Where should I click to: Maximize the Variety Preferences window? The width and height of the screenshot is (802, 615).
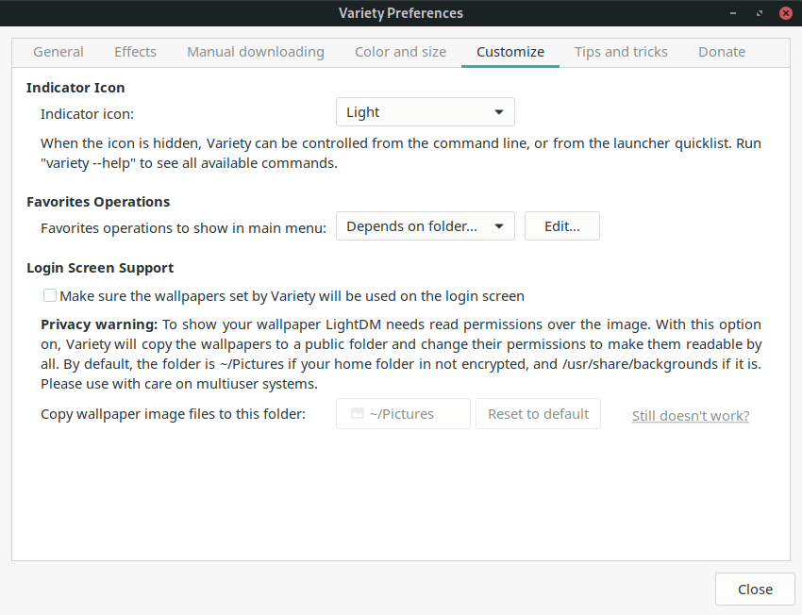pyautogui.click(x=760, y=13)
